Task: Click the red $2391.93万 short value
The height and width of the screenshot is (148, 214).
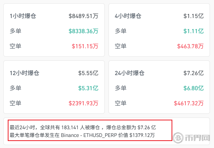Action: (x=83, y=103)
